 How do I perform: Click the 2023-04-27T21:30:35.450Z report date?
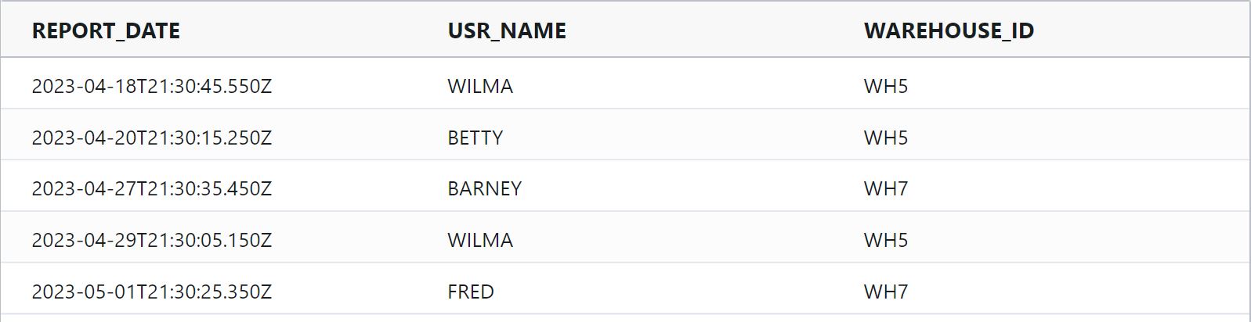151,188
